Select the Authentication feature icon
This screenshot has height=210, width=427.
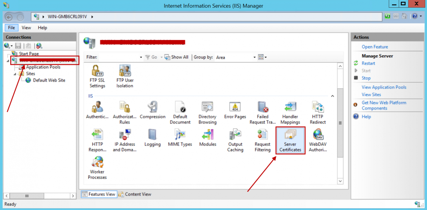click(x=97, y=110)
